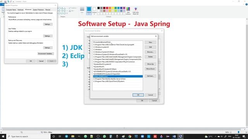Image resolution: width=248 pixels, height=139 pixels.
Task: Confirm with OK in Edit environment variable dialog
Action: 138,95
